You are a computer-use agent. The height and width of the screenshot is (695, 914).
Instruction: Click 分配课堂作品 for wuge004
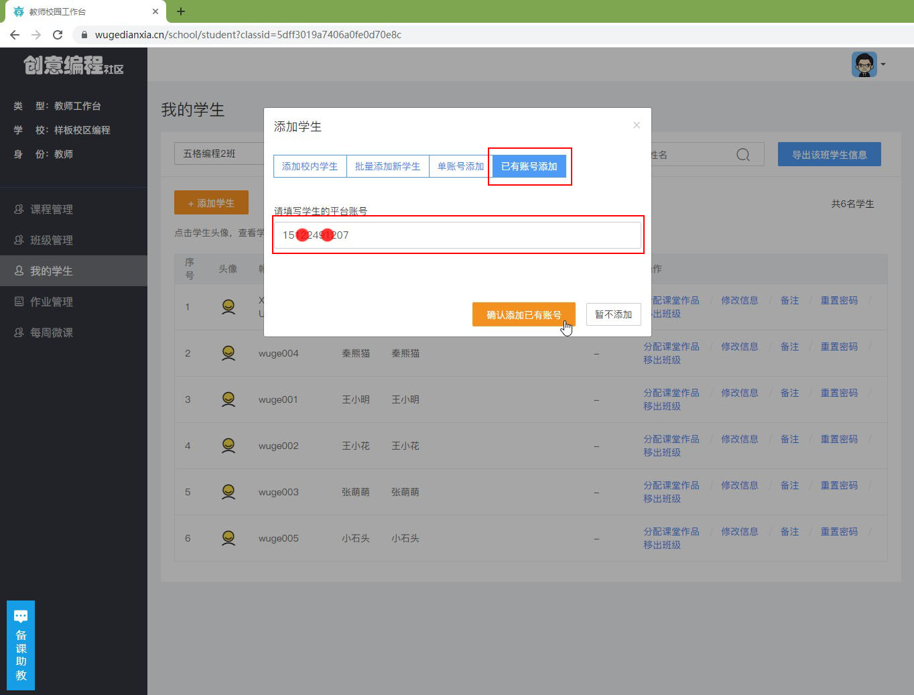point(671,346)
